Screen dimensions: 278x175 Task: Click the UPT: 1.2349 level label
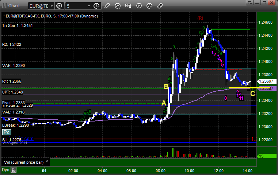pyautogui.click(x=12, y=92)
